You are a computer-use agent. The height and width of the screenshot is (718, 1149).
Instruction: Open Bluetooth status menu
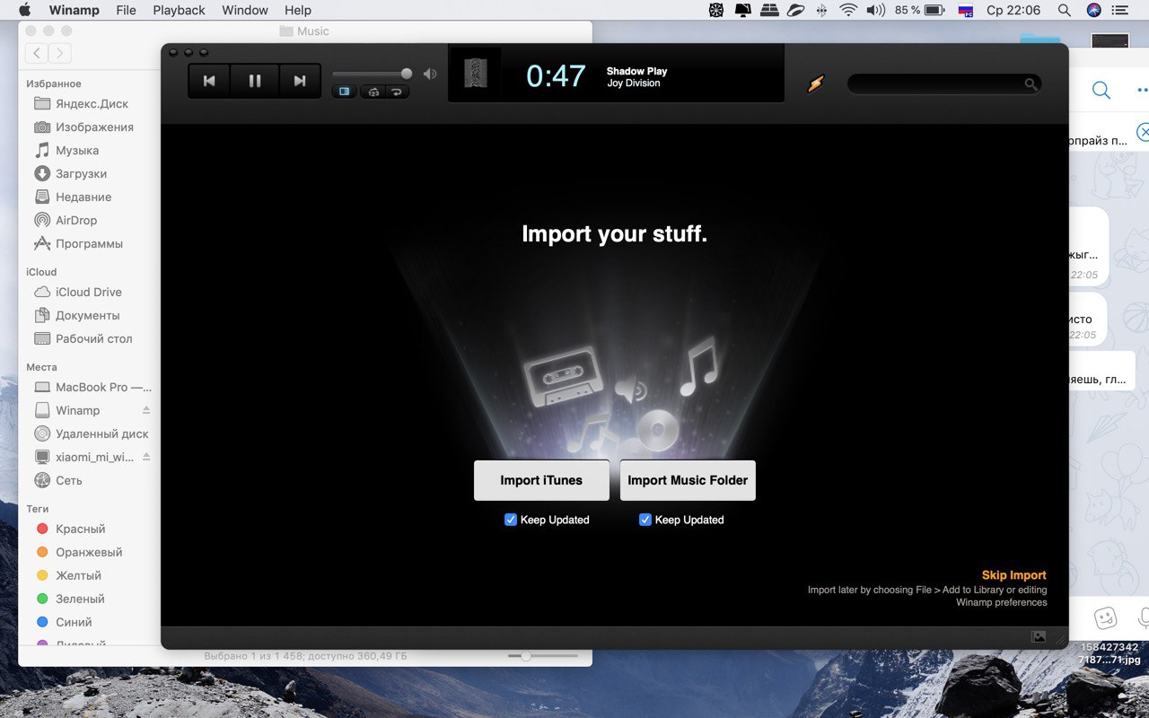pos(821,10)
